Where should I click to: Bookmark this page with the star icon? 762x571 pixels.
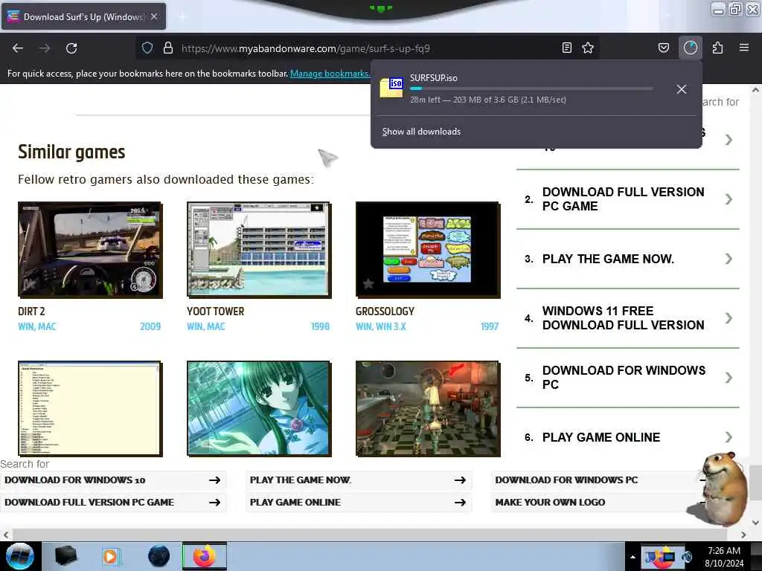pos(588,48)
